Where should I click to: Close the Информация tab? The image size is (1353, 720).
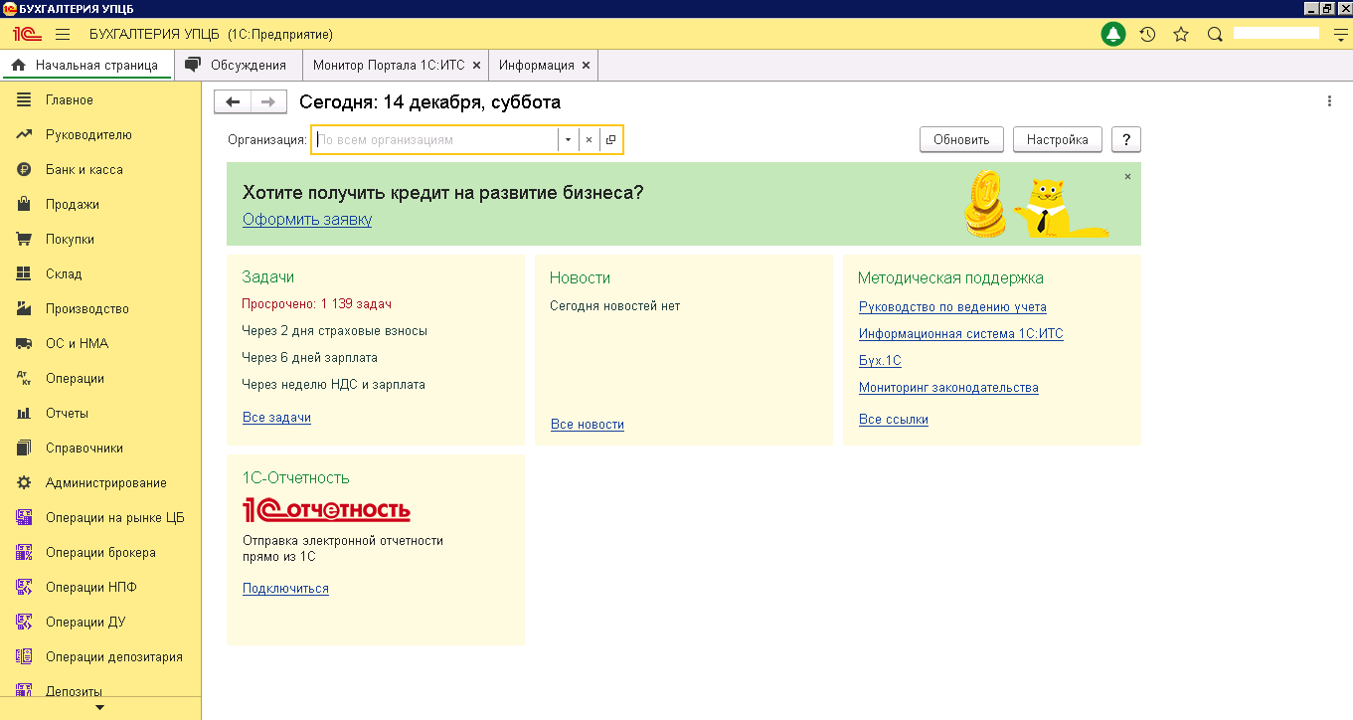(x=586, y=65)
